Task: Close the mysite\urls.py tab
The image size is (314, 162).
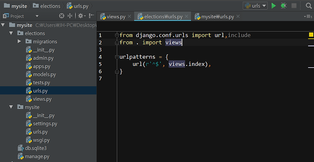Action: tap(238, 17)
